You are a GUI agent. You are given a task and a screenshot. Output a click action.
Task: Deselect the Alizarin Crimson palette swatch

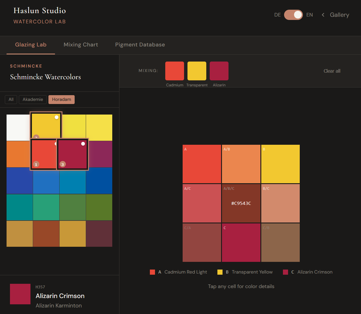tap(73, 154)
